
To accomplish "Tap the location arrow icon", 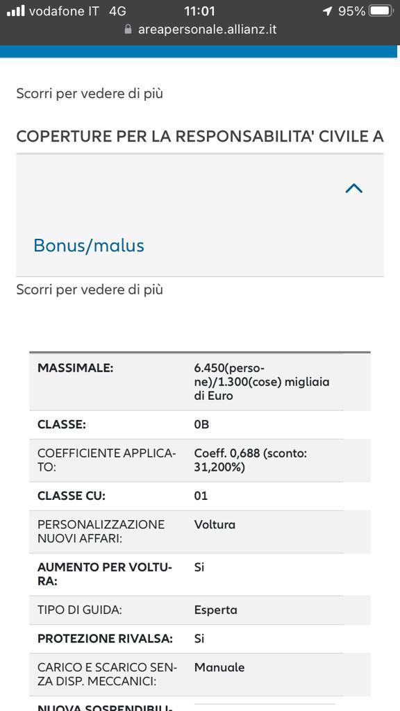I will pyautogui.click(x=328, y=11).
